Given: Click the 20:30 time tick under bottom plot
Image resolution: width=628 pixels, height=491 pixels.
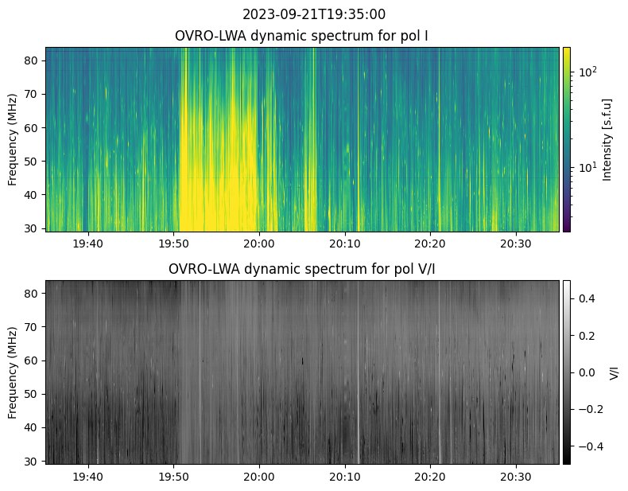Looking at the screenshot, I should tap(516, 476).
